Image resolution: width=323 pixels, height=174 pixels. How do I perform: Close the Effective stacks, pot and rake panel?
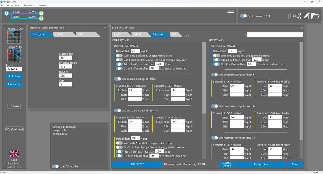[x=105, y=28]
